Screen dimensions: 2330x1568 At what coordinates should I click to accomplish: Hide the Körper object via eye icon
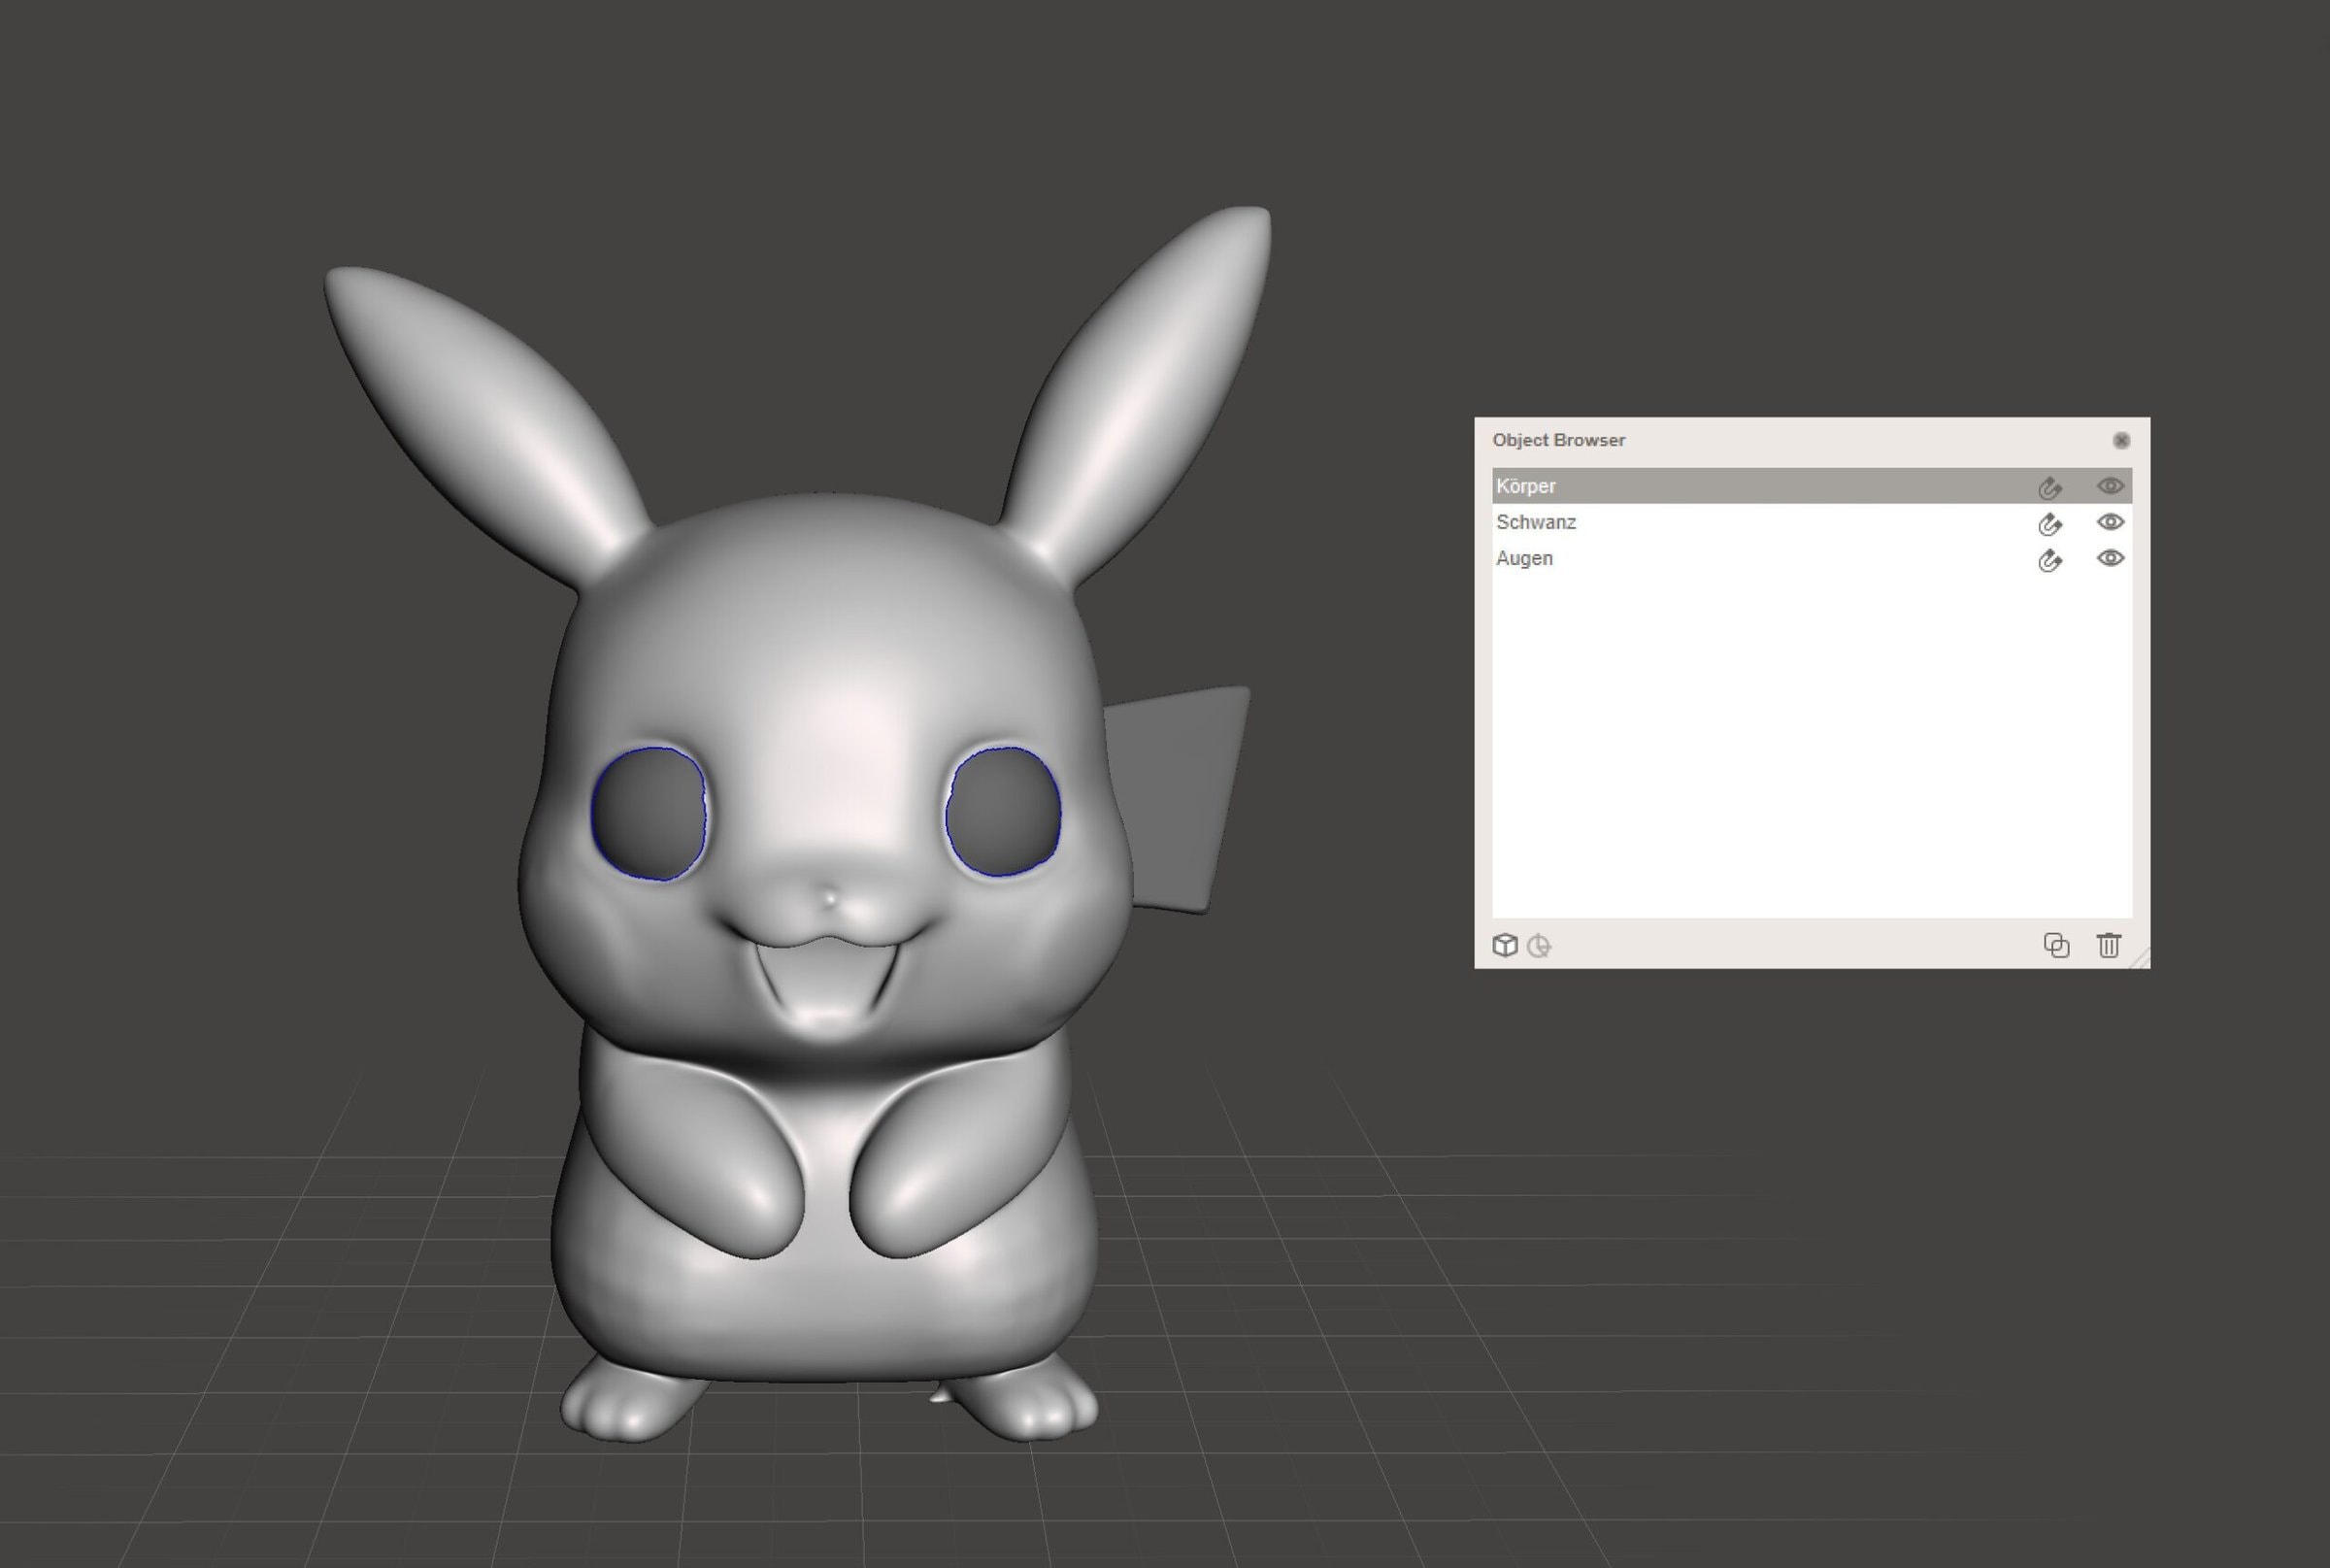[2110, 486]
